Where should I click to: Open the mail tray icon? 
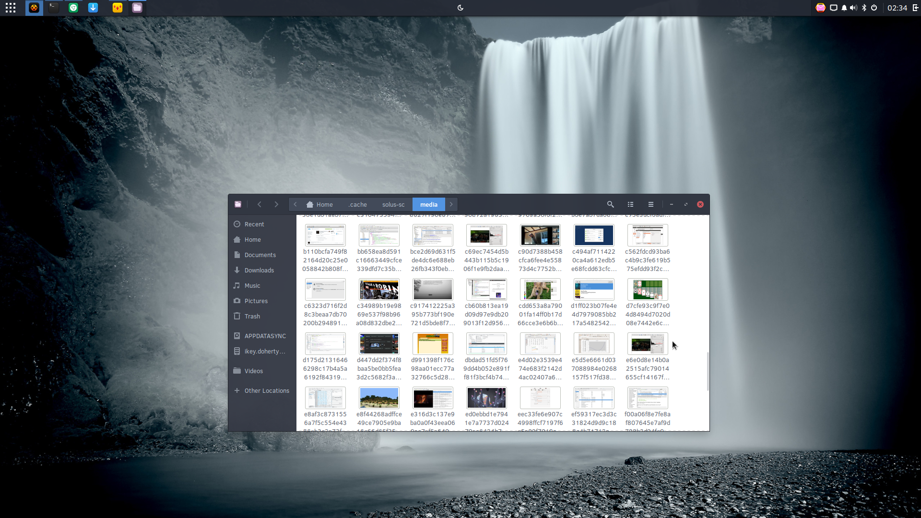coord(821,8)
